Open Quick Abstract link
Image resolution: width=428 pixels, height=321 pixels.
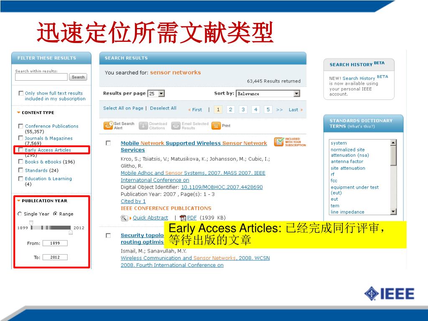(150, 218)
